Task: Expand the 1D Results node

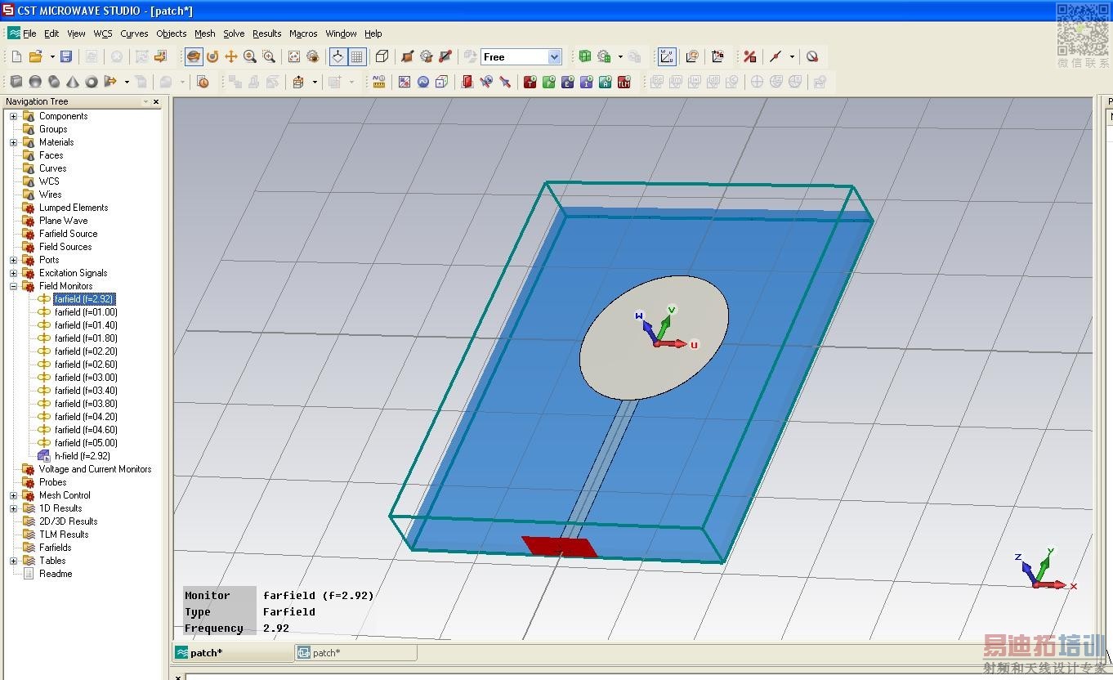Action: pyautogui.click(x=13, y=508)
